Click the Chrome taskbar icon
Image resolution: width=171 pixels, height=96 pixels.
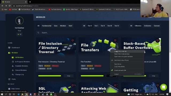pyautogui.click(x=26, y=94)
